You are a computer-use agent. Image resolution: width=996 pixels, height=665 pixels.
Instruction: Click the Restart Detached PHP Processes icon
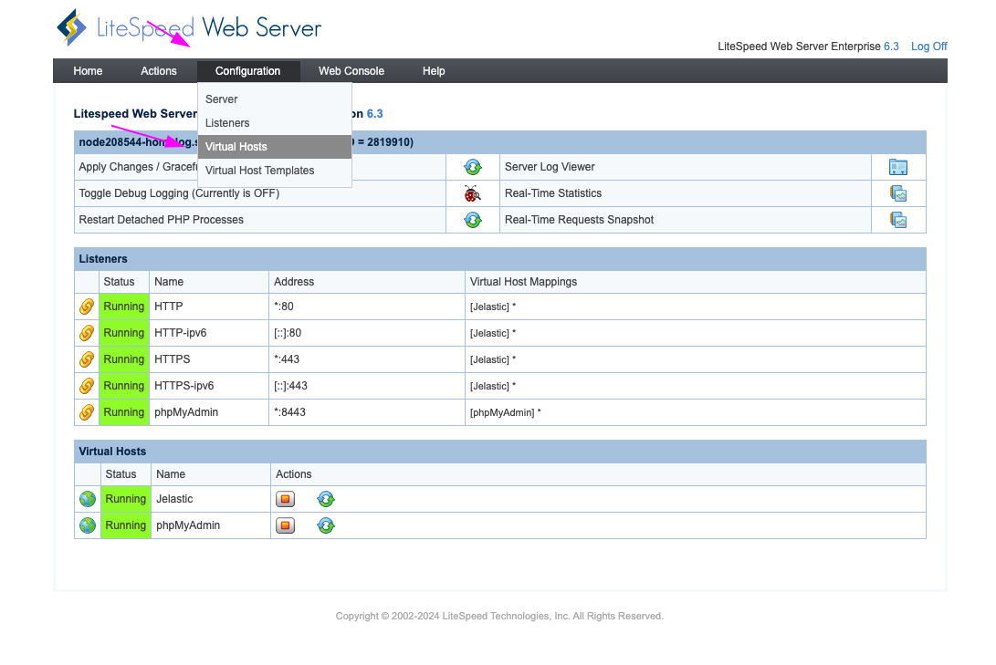(472, 220)
